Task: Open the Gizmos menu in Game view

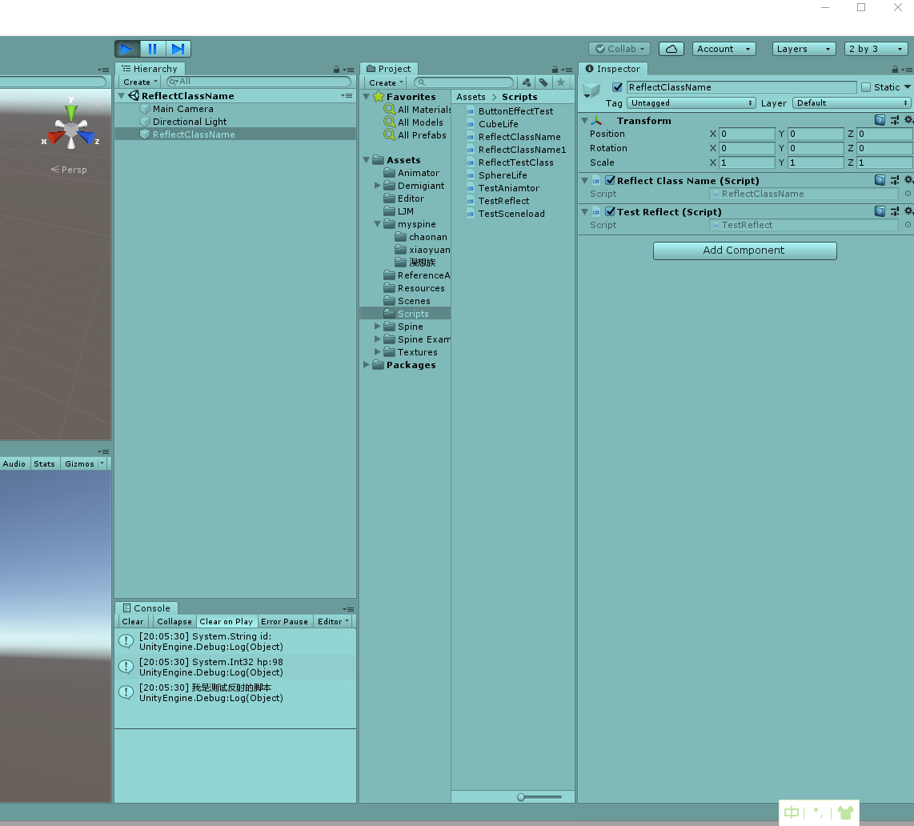Action: tap(84, 464)
